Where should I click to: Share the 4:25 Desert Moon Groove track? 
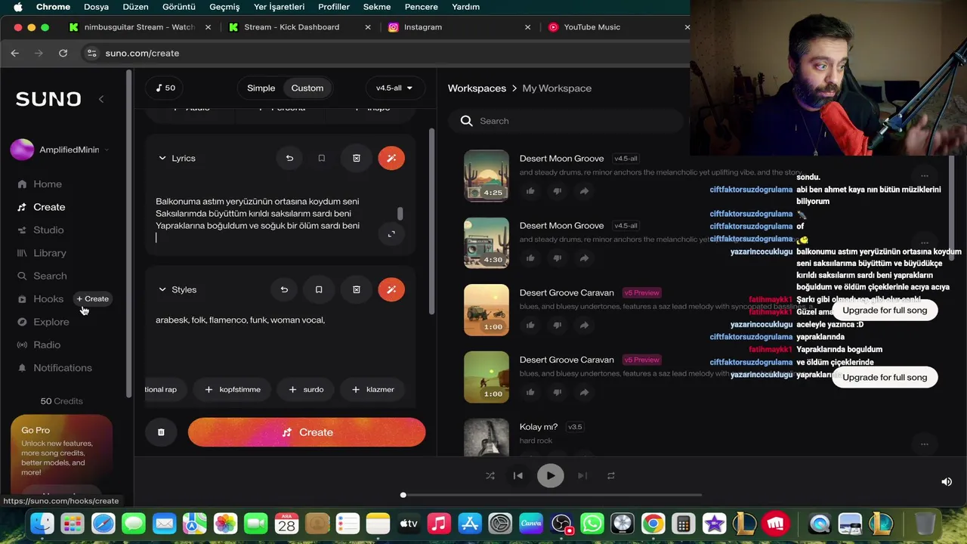(584, 191)
